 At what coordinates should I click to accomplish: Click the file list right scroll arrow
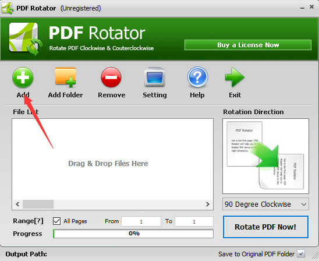click(207, 204)
